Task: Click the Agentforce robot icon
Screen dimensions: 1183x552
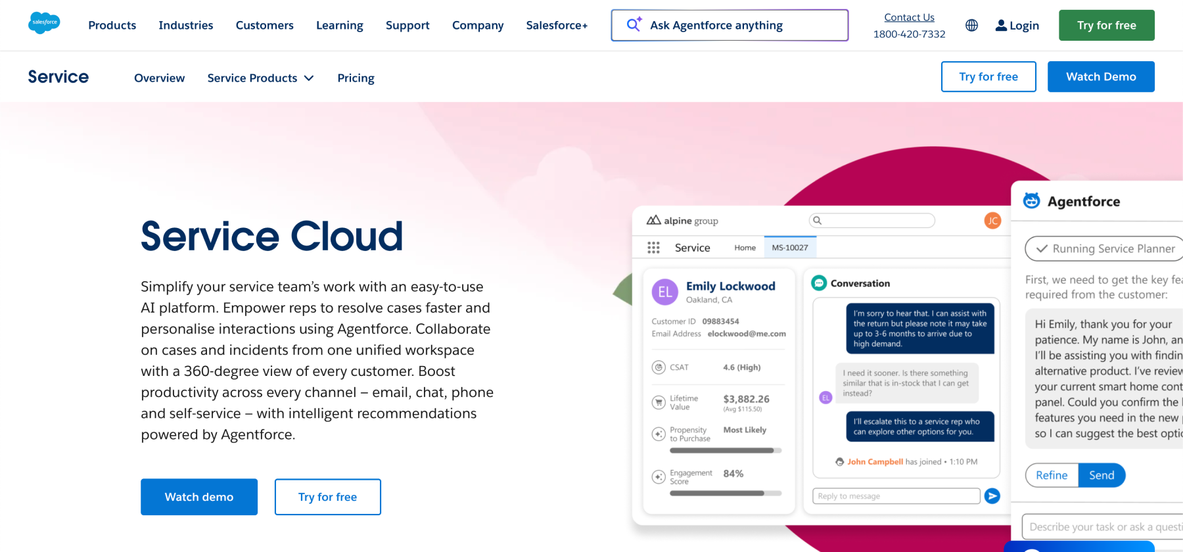Action: (1032, 200)
